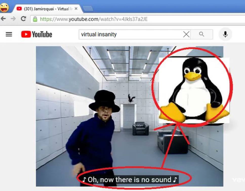Start voice search with the microphone
The image size is (245, 191).
225,34
